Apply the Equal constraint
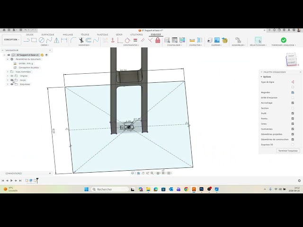The height and width of the screenshot is (227, 303). [135, 40]
